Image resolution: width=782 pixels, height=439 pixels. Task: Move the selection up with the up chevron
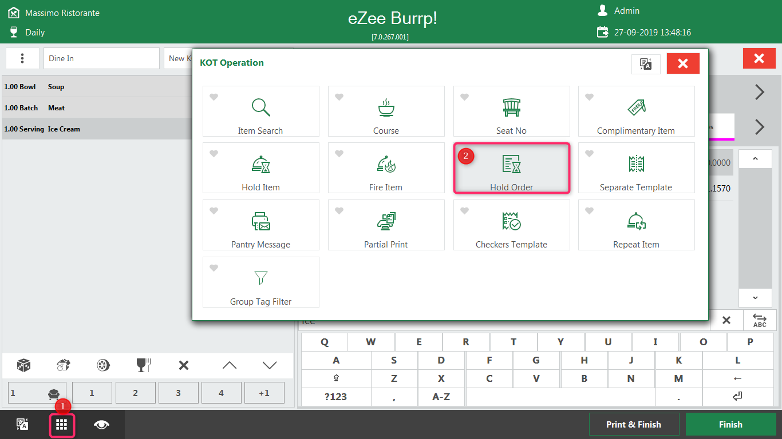(x=230, y=365)
